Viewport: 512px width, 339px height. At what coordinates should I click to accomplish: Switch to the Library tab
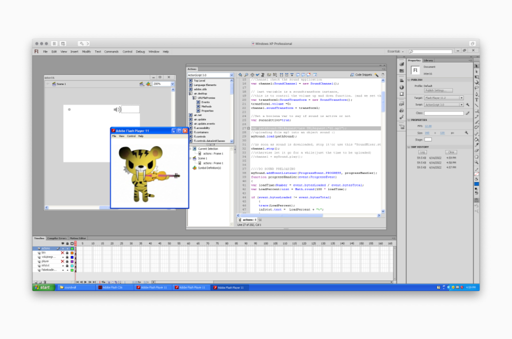click(x=428, y=60)
